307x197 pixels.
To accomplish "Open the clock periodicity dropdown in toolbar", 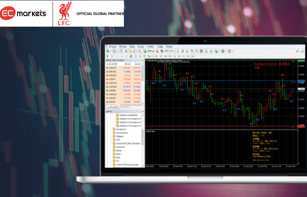I will coord(226,51).
